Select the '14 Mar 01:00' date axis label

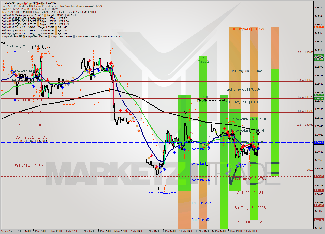[251, 231]
